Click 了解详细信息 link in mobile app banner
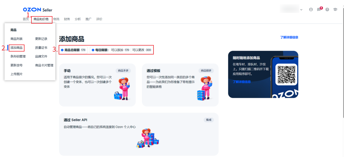The height and width of the screenshot is (157, 344). coord(242,82)
